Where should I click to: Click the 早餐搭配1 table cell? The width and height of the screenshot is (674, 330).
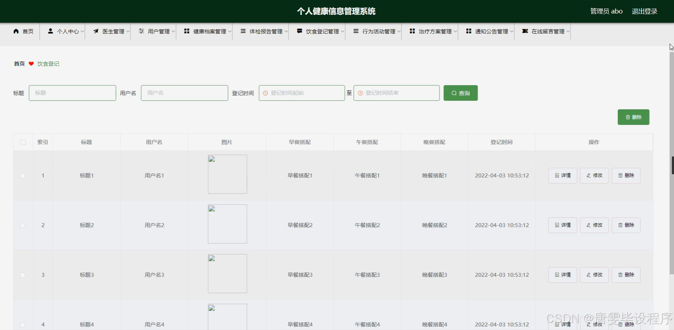click(300, 176)
